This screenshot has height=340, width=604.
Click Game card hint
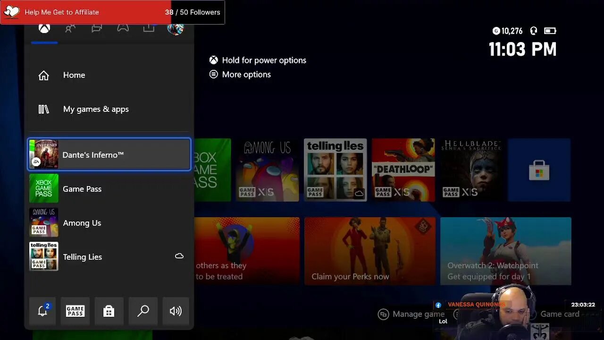coord(560,314)
